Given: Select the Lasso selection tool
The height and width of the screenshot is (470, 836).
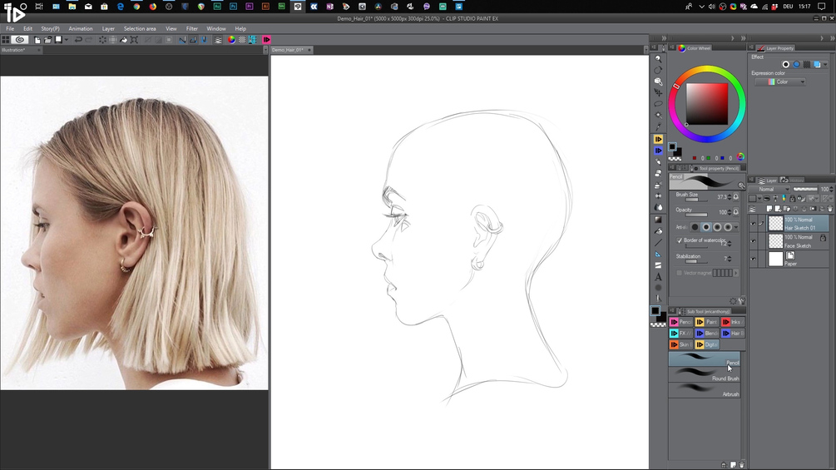Looking at the screenshot, I should (659, 104).
